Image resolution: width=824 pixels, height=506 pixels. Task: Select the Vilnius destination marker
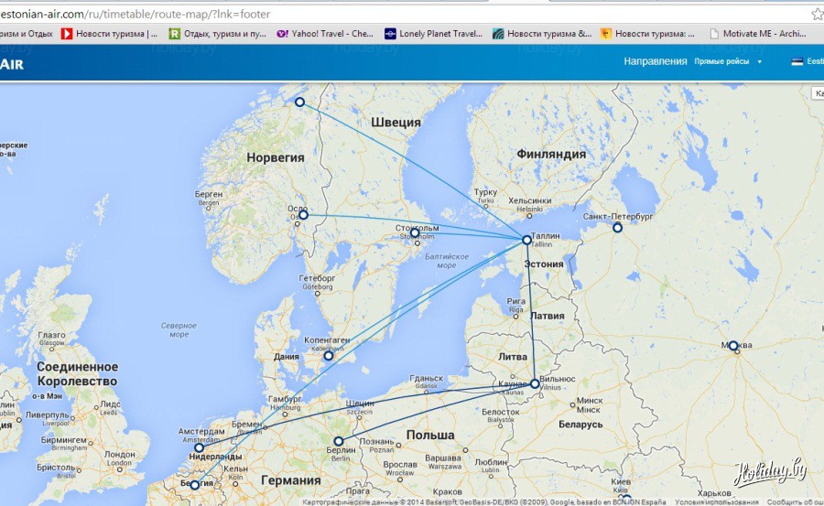pyautogui.click(x=535, y=383)
